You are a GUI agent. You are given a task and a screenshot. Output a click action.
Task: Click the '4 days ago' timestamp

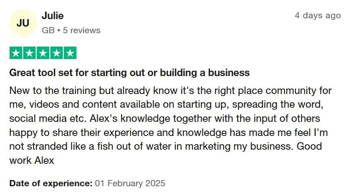coord(318,15)
